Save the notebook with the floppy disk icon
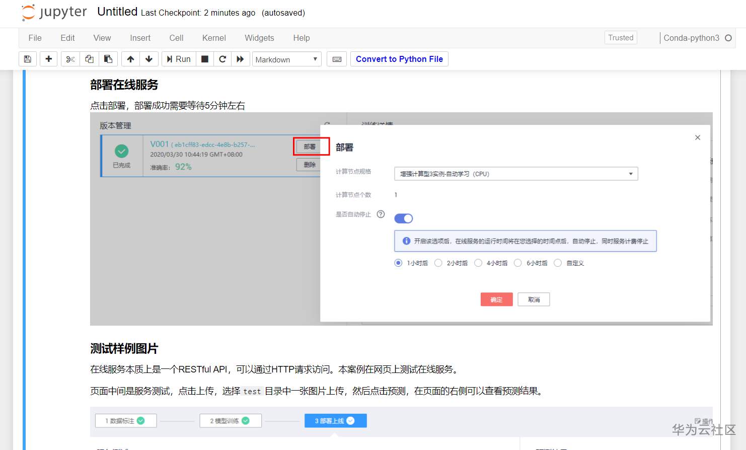 point(28,59)
